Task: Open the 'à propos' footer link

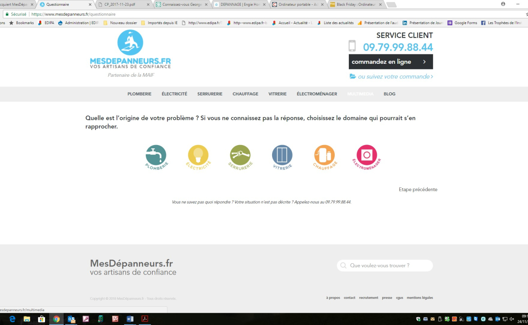Action: [x=333, y=298]
